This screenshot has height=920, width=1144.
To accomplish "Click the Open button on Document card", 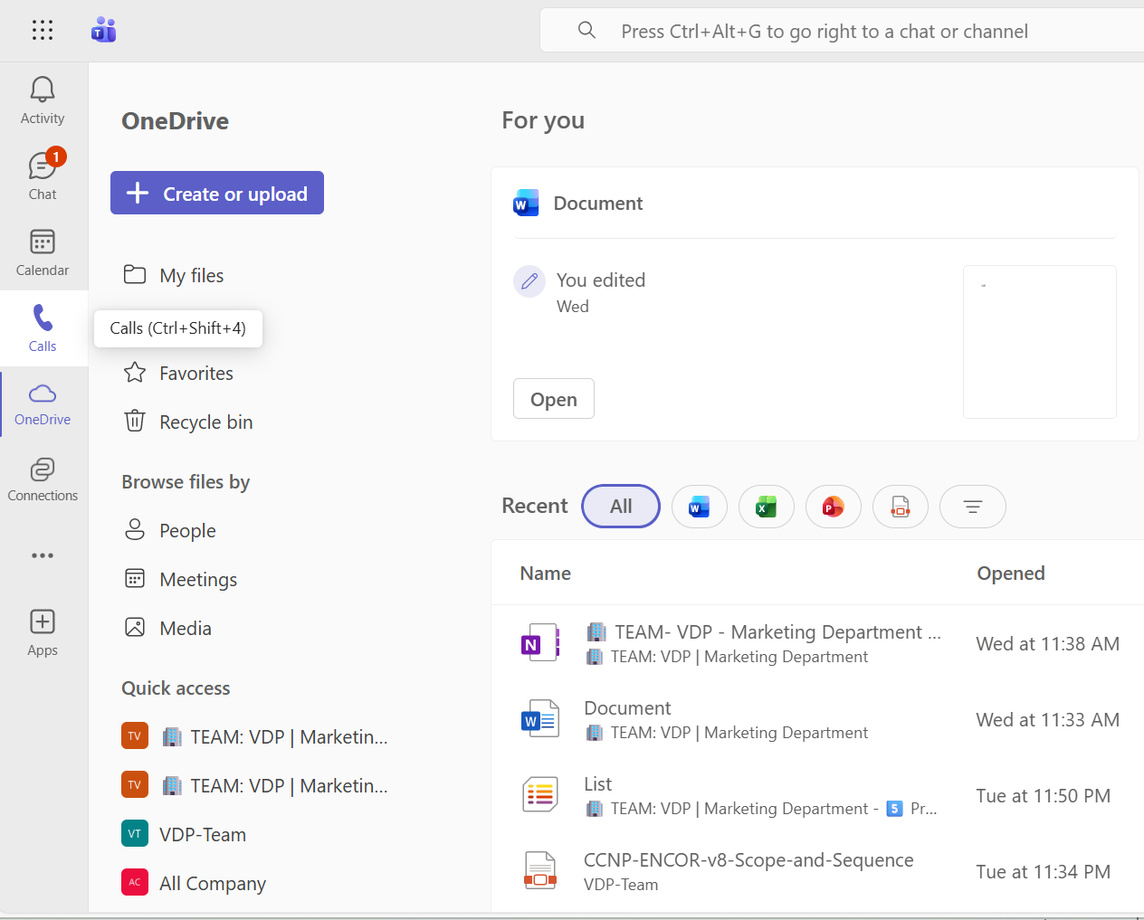I will [x=554, y=399].
